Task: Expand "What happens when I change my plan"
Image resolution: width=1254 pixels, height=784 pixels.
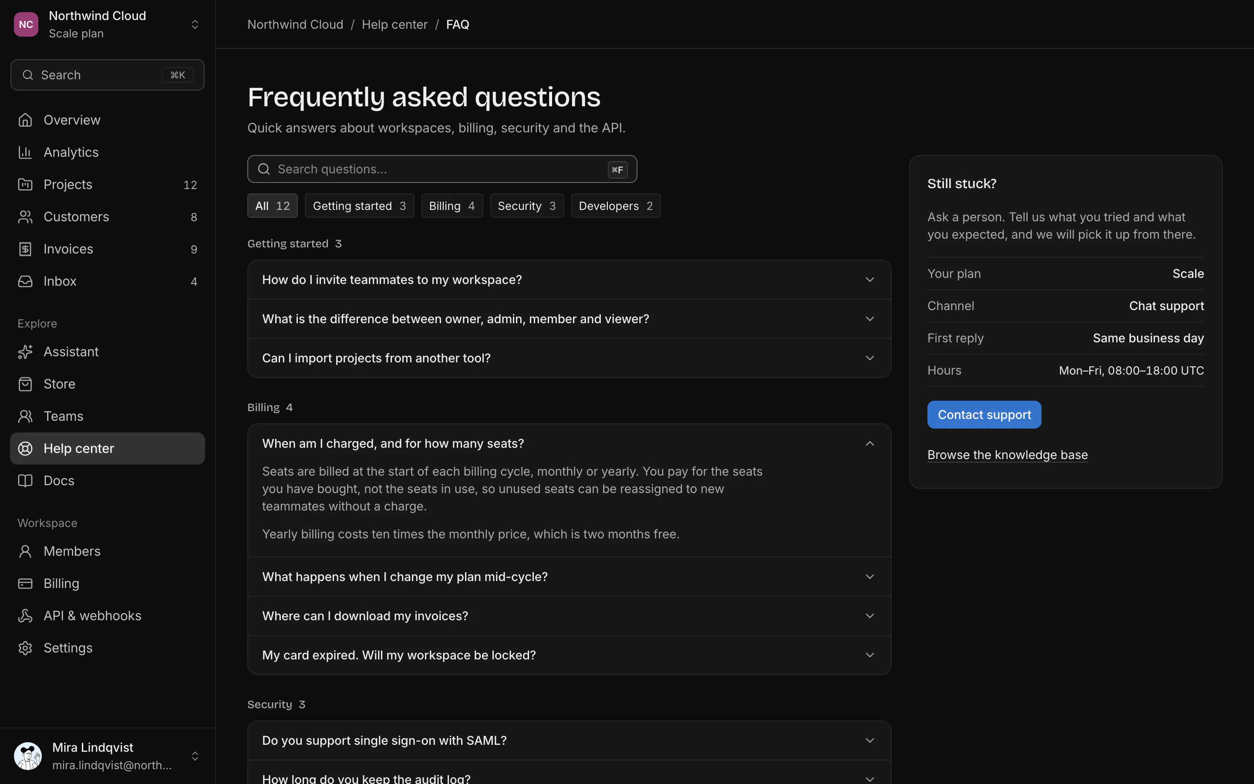Action: (569, 577)
